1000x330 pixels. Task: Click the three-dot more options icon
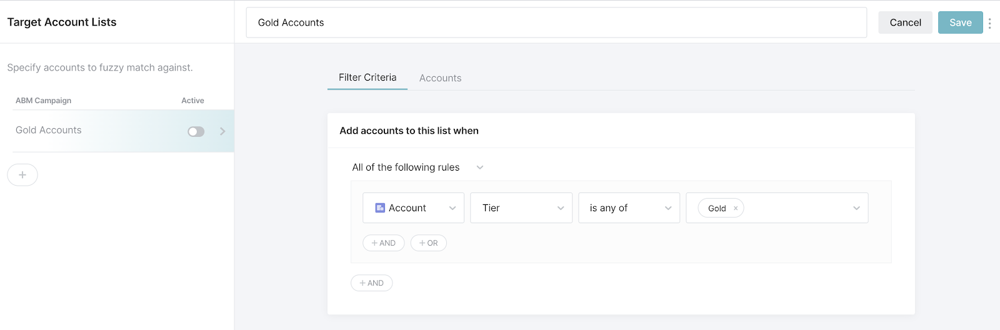click(x=989, y=23)
